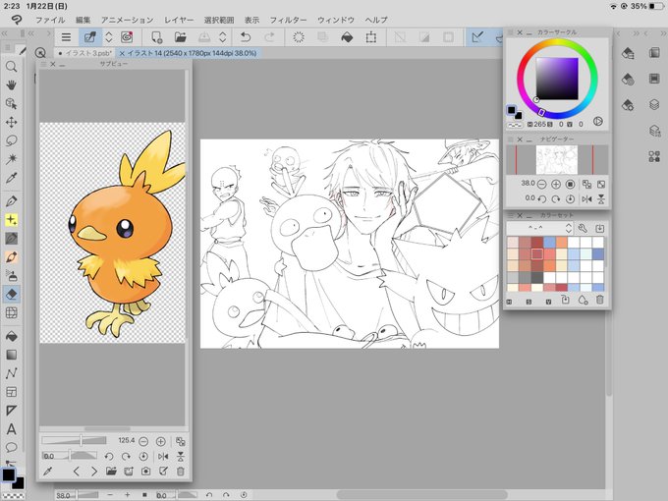Toggle the ruler snap icon in command bar
Viewport: 668px width, 501px height.
point(477,37)
